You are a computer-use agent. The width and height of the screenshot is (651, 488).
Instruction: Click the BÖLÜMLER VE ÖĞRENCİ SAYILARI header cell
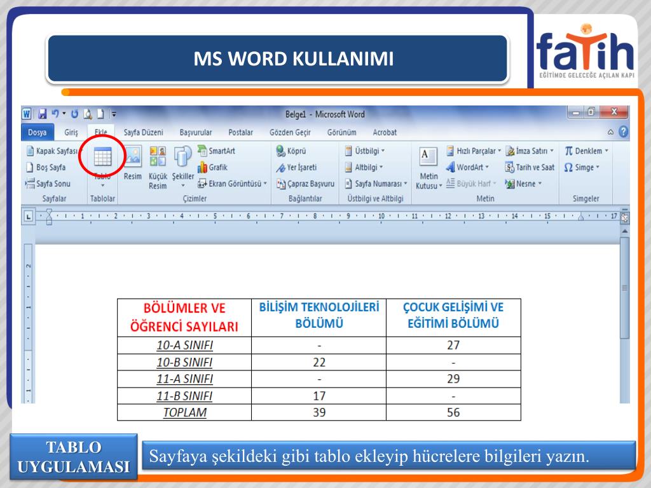184,318
